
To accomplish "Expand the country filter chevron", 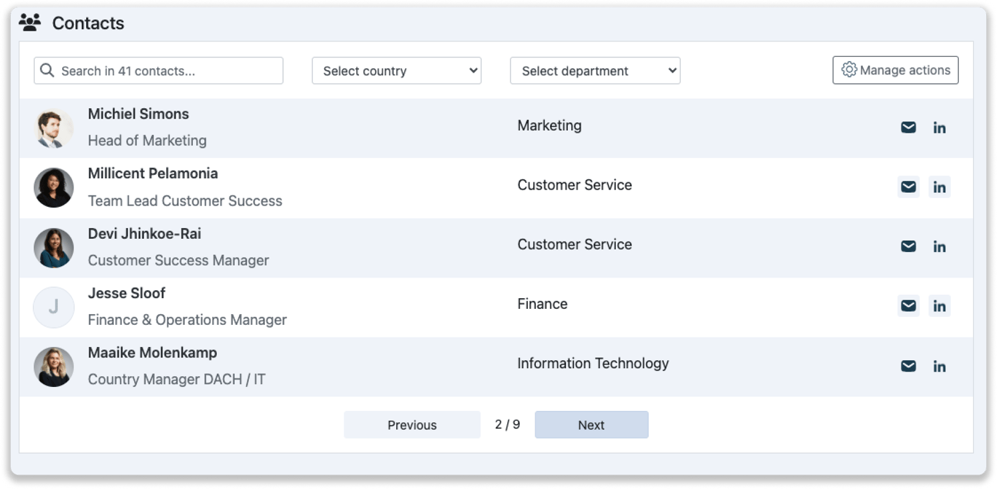I will pos(472,70).
